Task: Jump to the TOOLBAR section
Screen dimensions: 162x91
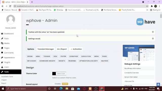Action: click(x=47, y=56)
